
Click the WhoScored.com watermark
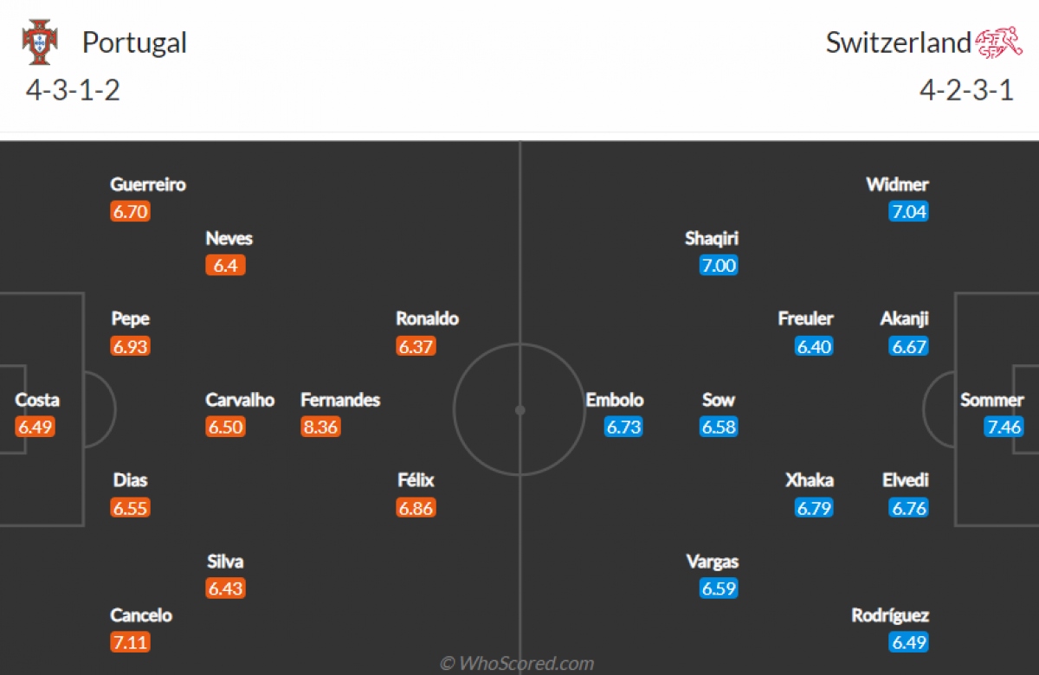(x=517, y=664)
